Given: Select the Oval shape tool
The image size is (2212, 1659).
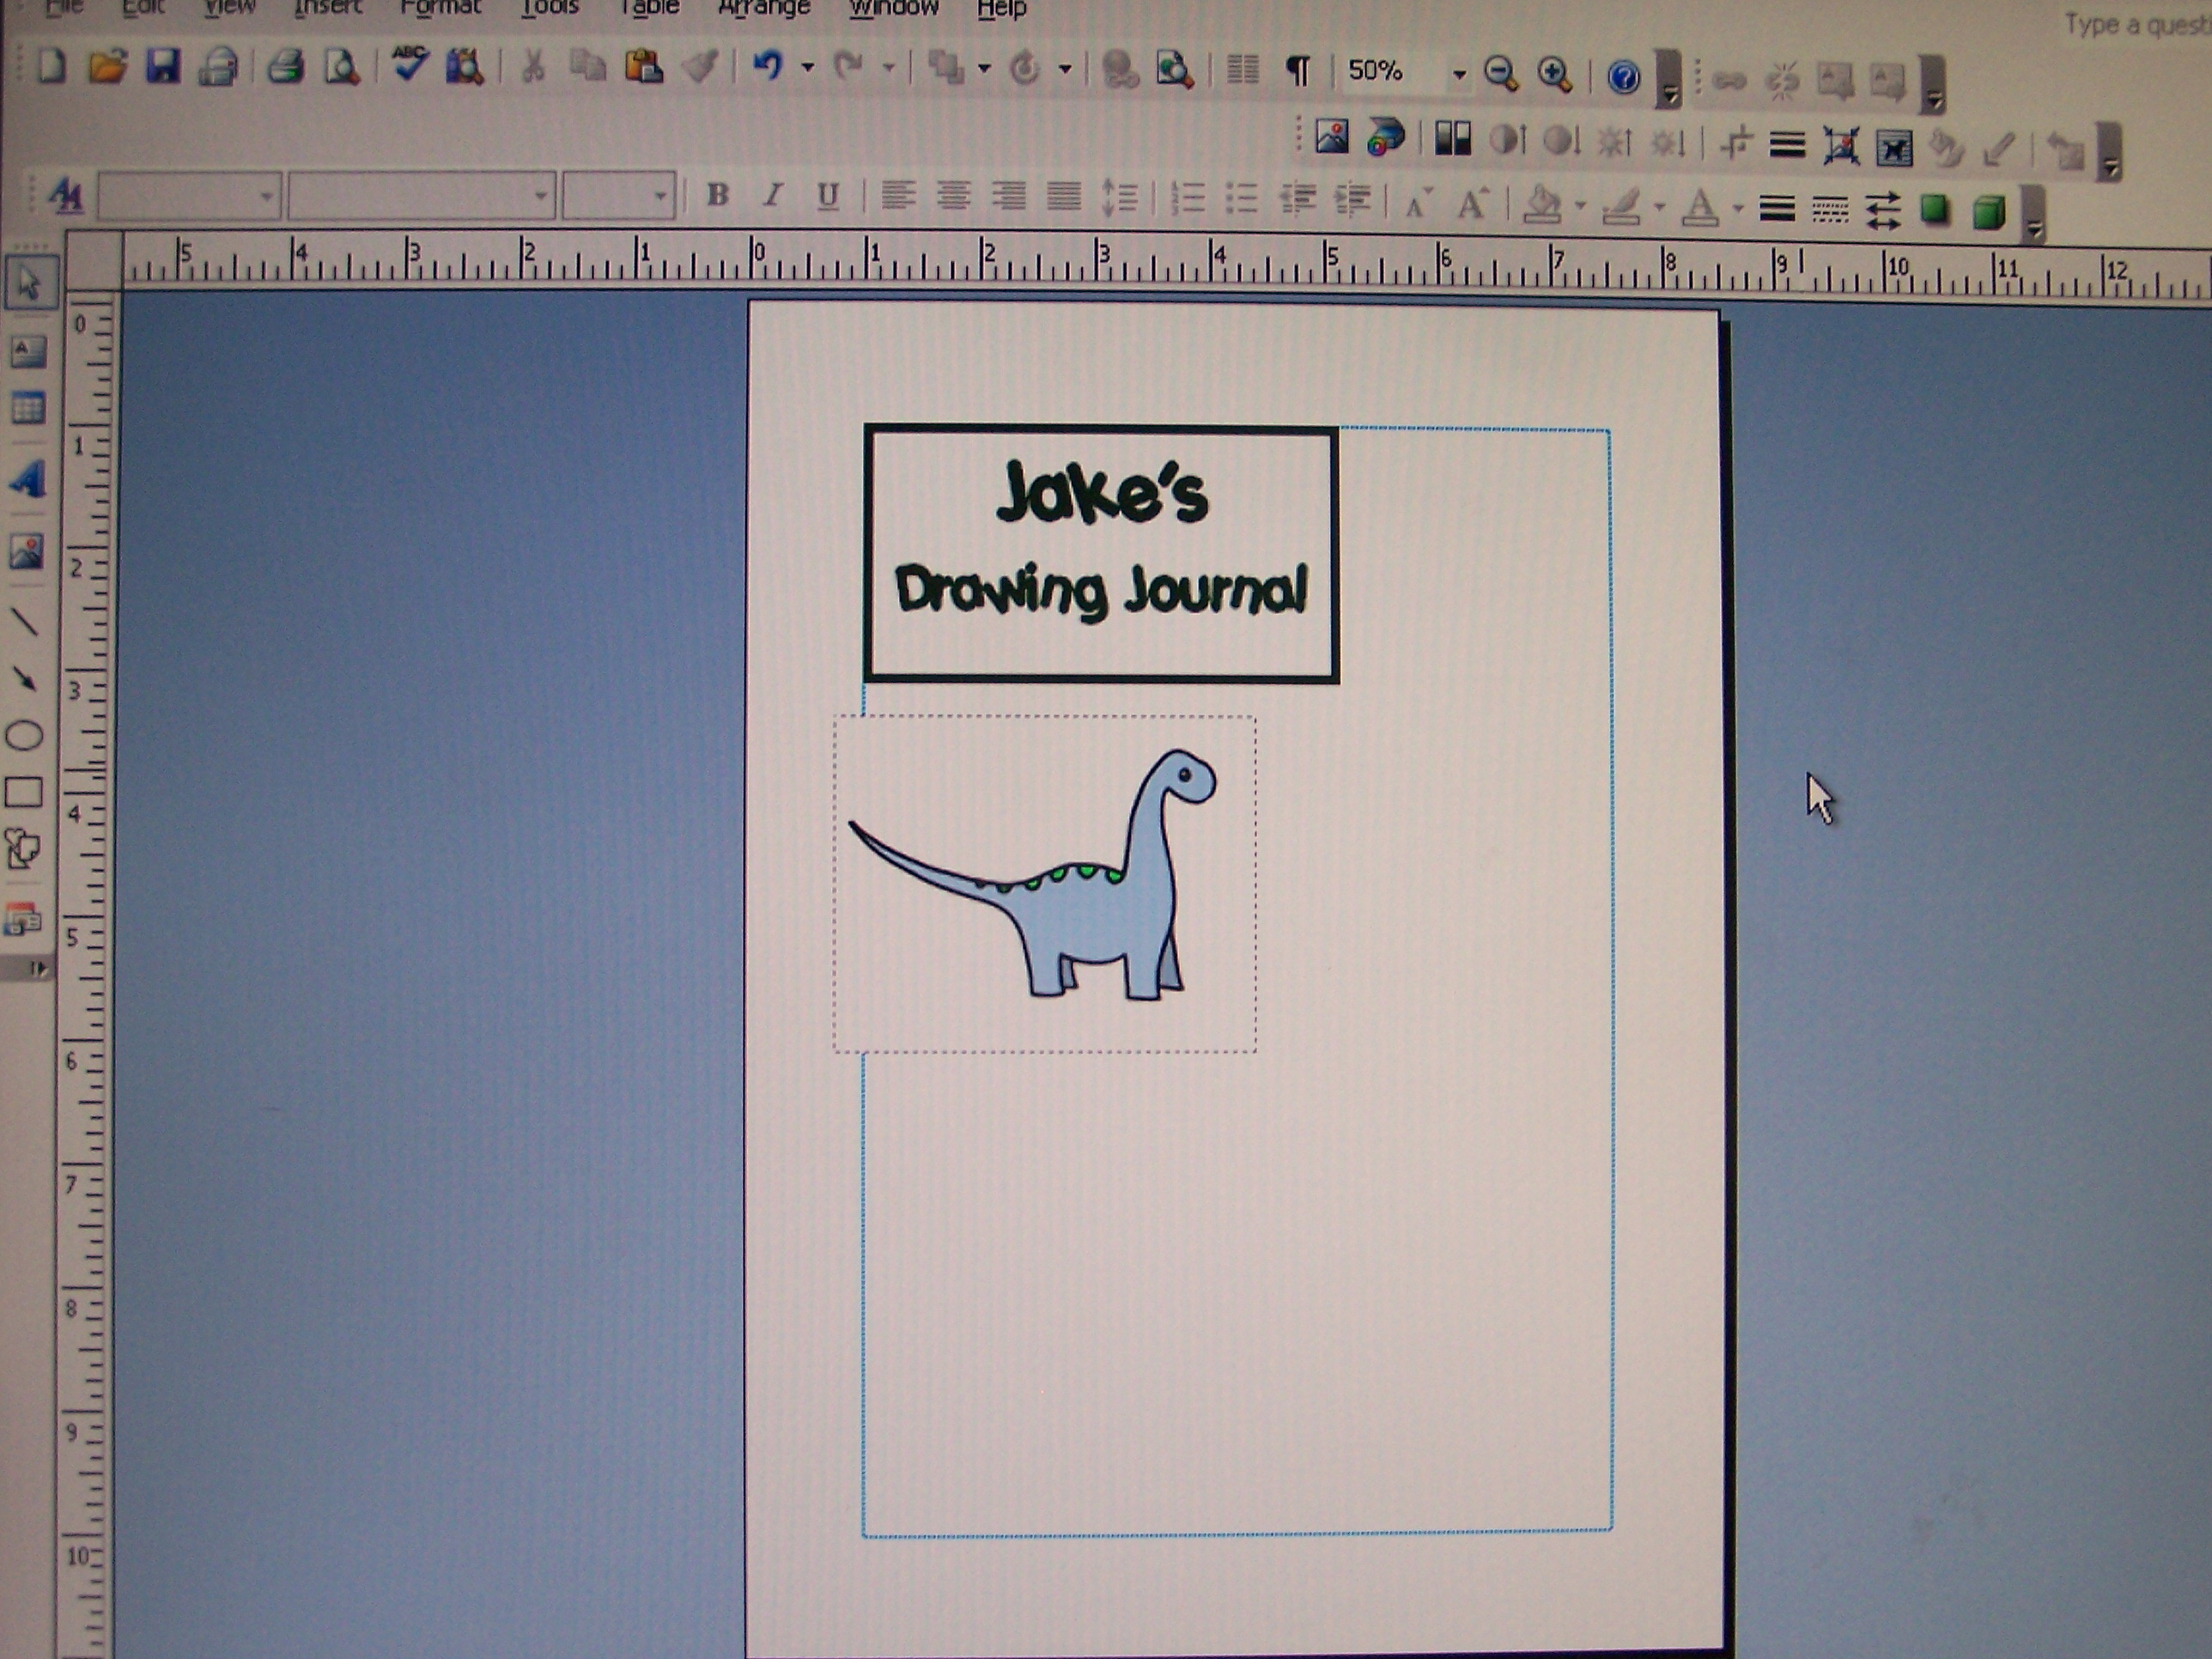Looking at the screenshot, I should pos(25,736).
